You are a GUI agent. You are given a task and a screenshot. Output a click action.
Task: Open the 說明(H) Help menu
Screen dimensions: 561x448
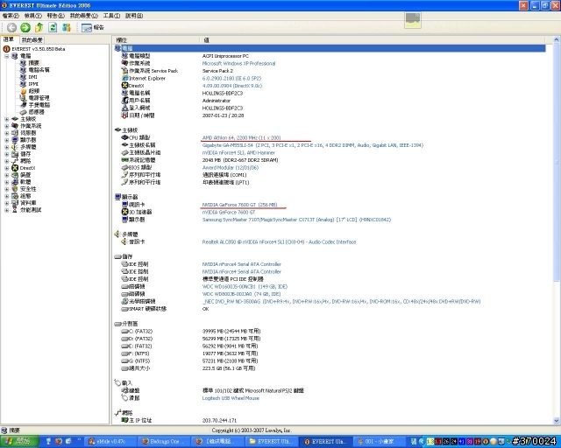pos(134,16)
